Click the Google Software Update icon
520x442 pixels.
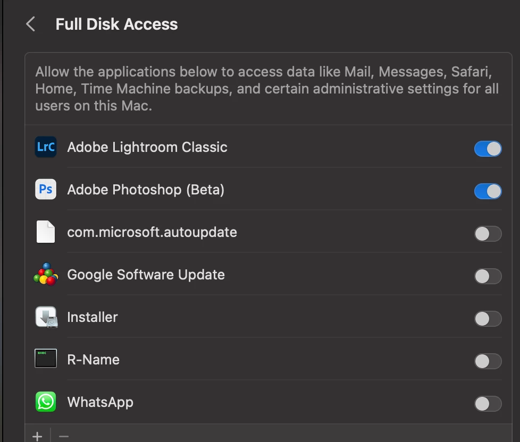(46, 275)
